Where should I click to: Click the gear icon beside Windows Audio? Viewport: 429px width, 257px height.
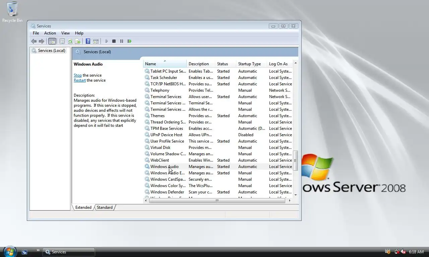147,167
